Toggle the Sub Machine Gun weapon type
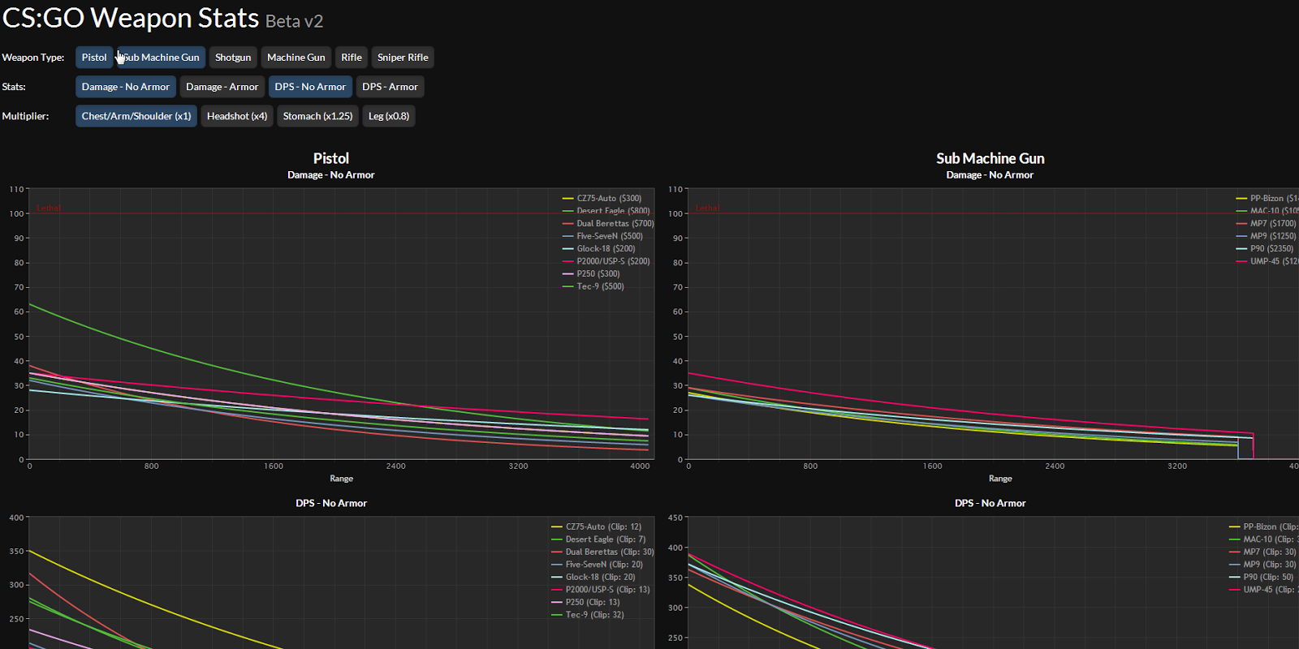The height and width of the screenshot is (649, 1299). tap(161, 58)
